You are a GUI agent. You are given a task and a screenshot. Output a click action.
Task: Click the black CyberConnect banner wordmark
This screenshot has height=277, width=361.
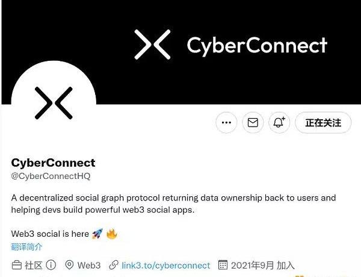pyautogui.click(x=256, y=45)
